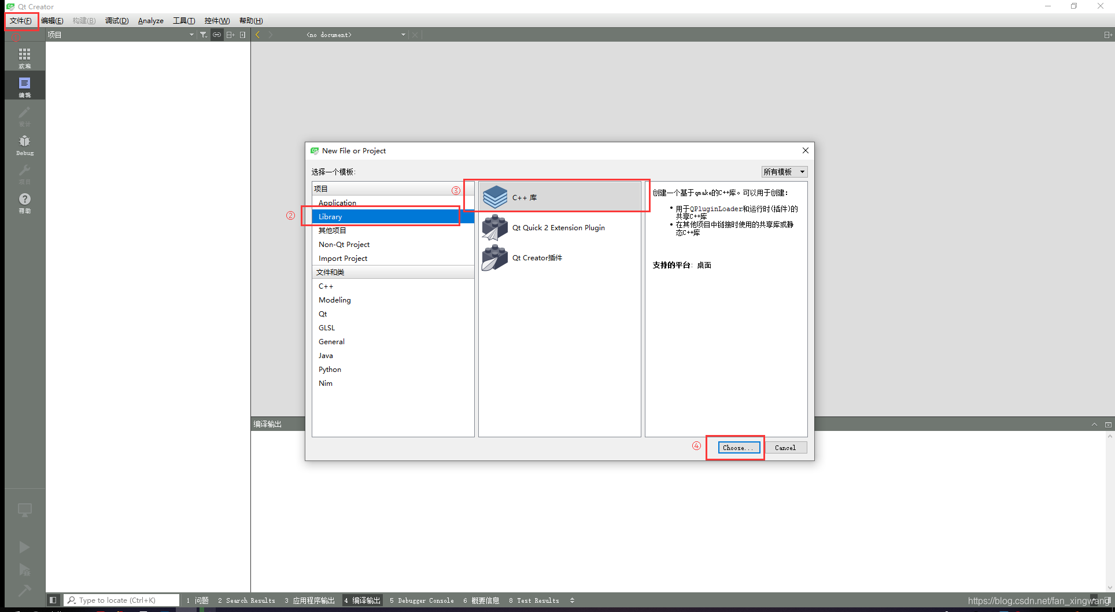1115x612 pixels.
Task: Select Modeling category
Action: [x=393, y=300]
